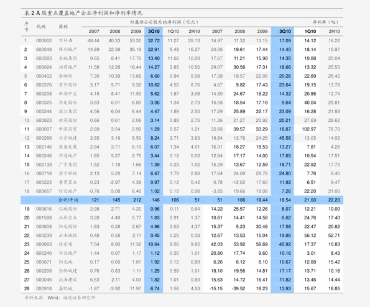370x307 pixels.
Task: Select stock code 600048 in row 2
Action: pyautogui.click(x=44, y=50)
